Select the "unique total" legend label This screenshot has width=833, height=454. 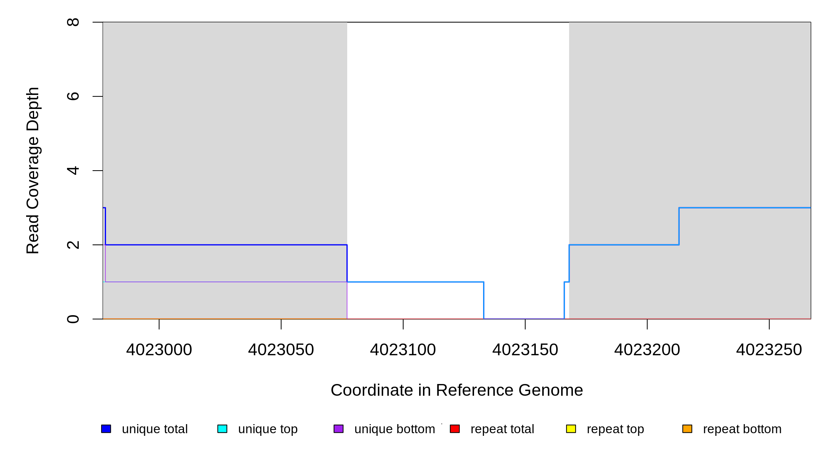pos(154,429)
